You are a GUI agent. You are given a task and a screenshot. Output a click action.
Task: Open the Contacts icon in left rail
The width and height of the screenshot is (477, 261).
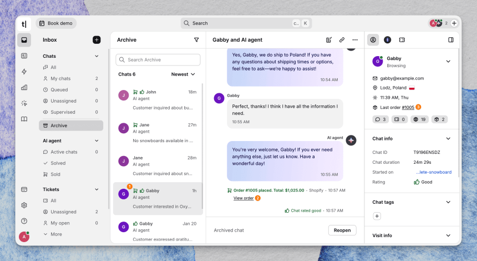(x=24, y=56)
